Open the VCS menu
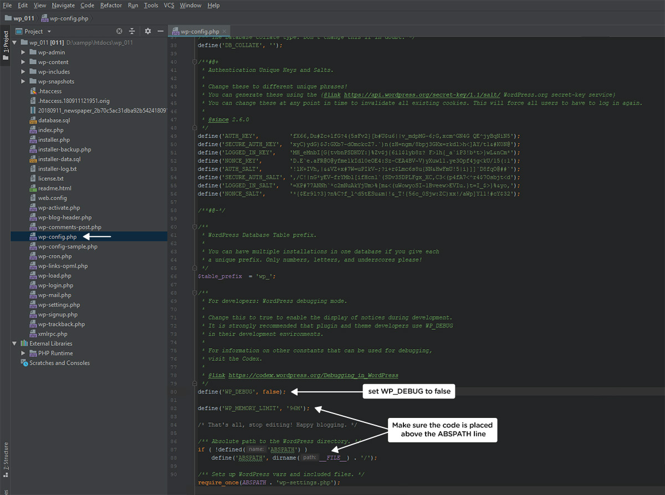 pos(169,5)
